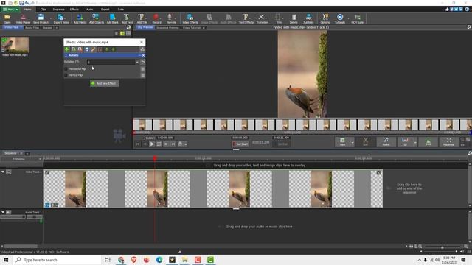Open Video Effects from the toolbar
The image size is (472, 265).
[190, 18]
